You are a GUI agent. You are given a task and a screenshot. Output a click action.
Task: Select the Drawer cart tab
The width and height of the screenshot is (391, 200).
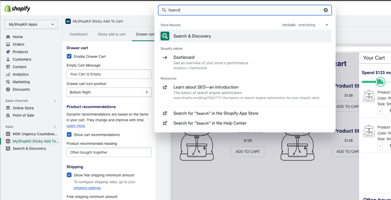[x=145, y=34]
